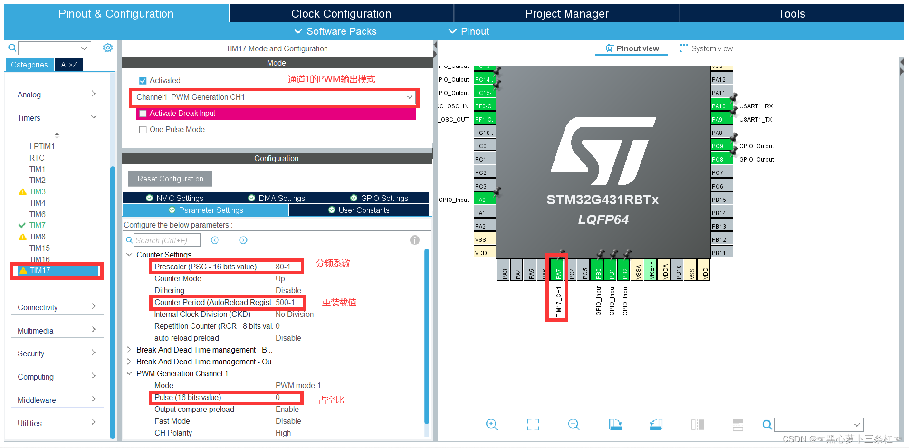Click the fit-to-screen icon below the chip
This screenshot has width=909, height=448.
coord(533,424)
